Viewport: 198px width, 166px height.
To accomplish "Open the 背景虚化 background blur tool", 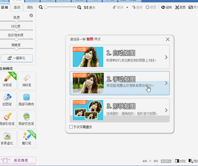I will tap(8, 138).
